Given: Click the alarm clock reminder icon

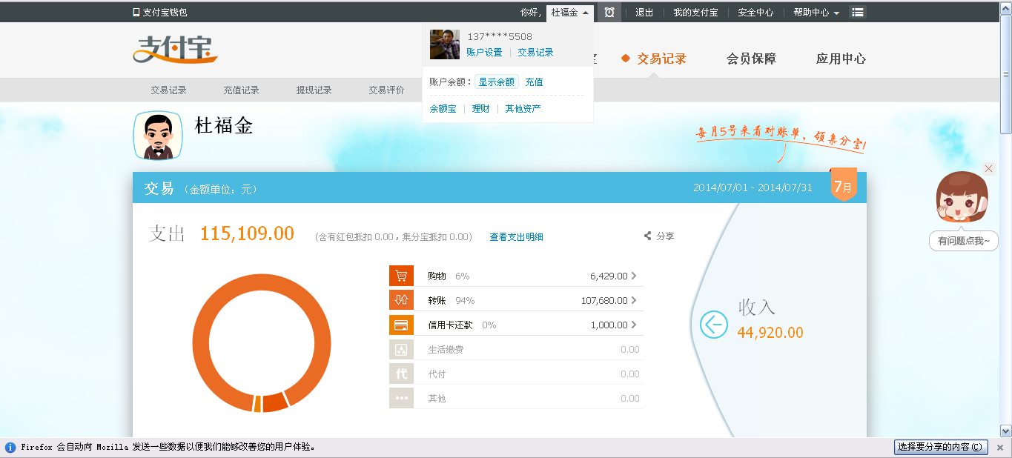Looking at the screenshot, I should pos(609,13).
